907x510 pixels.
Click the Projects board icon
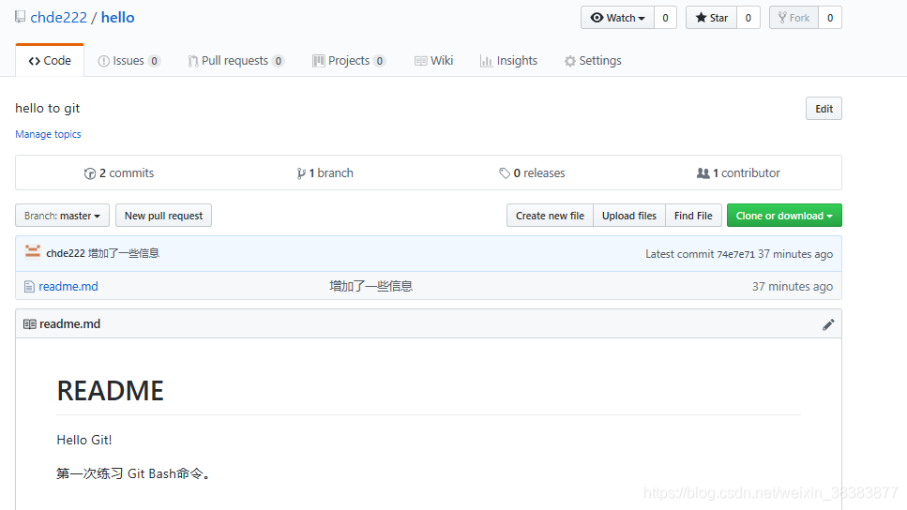(319, 61)
